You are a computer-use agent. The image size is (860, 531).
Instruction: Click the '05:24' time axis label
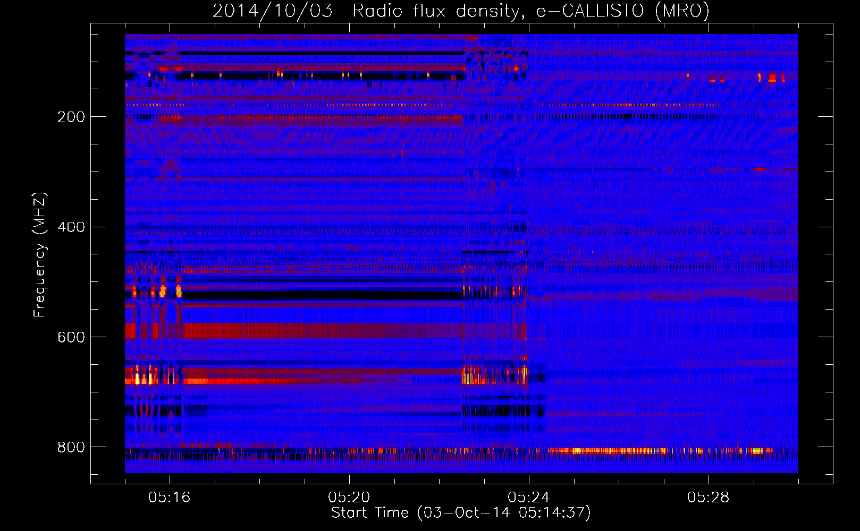point(529,498)
